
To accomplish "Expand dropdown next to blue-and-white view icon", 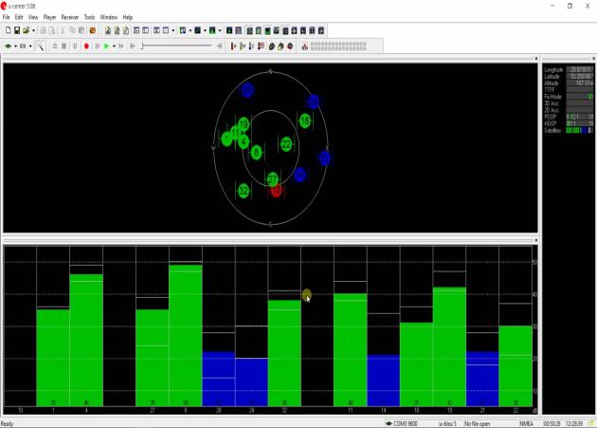I will tap(190, 30).
